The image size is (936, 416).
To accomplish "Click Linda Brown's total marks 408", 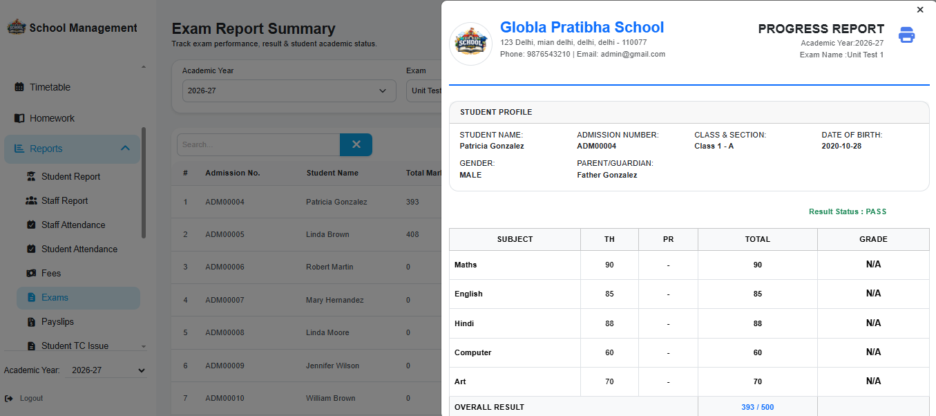I will click(412, 234).
